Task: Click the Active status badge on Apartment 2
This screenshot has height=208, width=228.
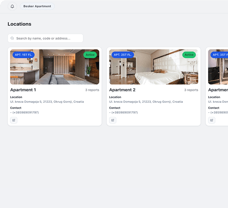Action: [x=189, y=55]
